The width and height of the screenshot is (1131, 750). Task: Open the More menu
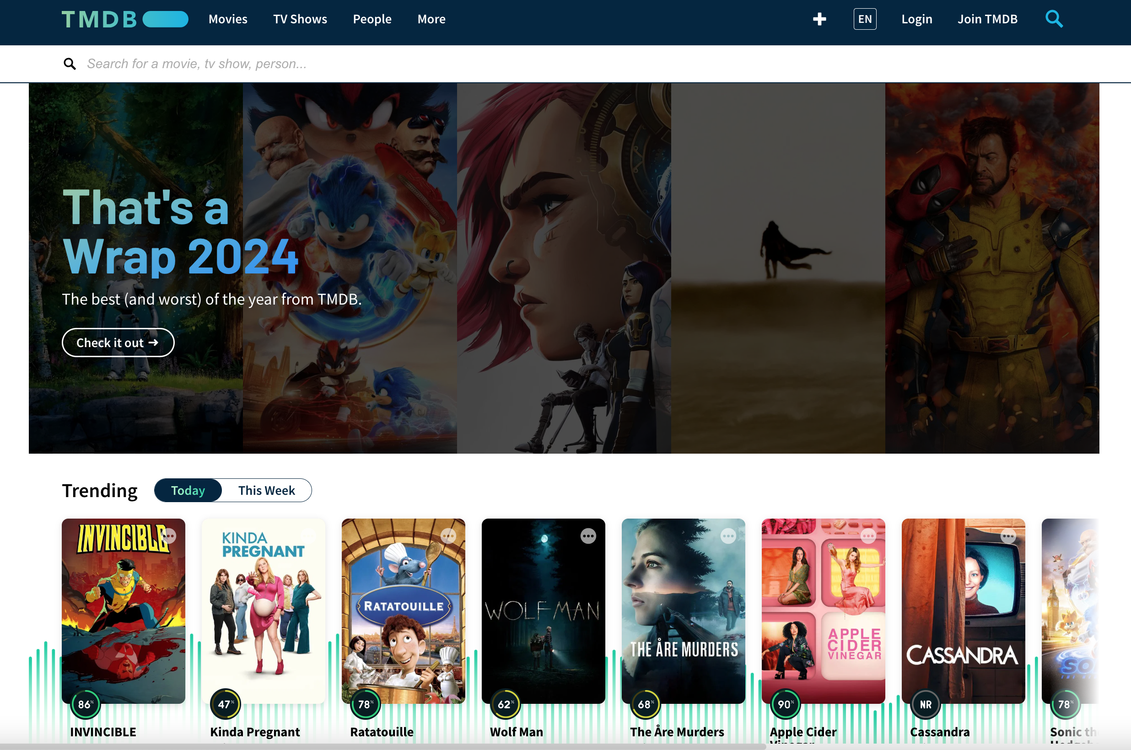point(431,19)
